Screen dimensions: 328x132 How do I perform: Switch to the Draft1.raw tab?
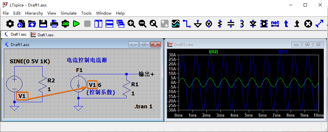pyautogui.click(x=42, y=35)
